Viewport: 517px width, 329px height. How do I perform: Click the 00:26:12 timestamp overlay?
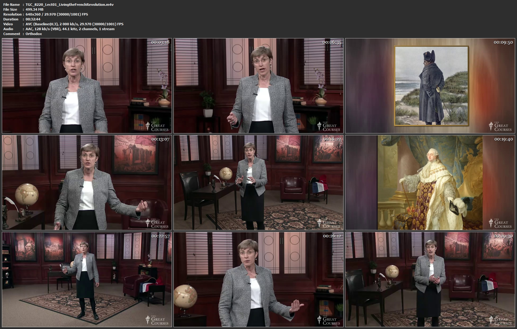point(332,236)
